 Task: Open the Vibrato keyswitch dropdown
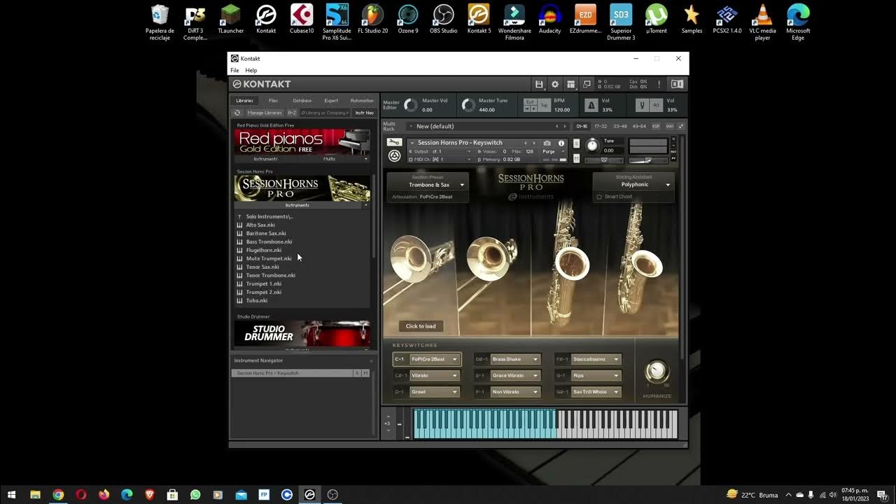click(x=434, y=375)
